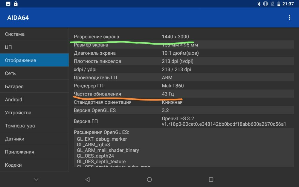Open the Система section
Viewport: 299px width, 187px height.
(x=34, y=34)
